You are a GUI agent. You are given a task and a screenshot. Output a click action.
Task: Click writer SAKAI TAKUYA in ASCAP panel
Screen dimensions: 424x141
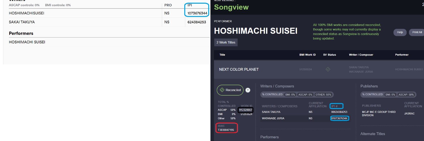click(x=22, y=22)
